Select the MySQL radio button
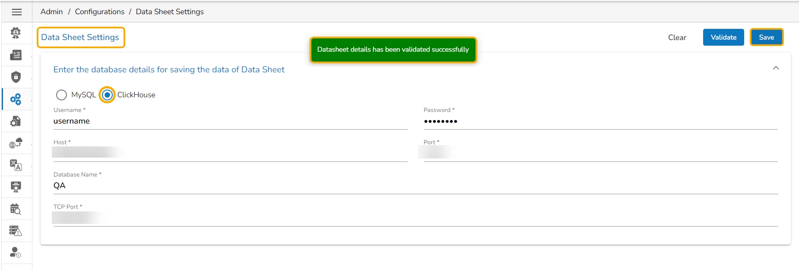 [x=62, y=95]
